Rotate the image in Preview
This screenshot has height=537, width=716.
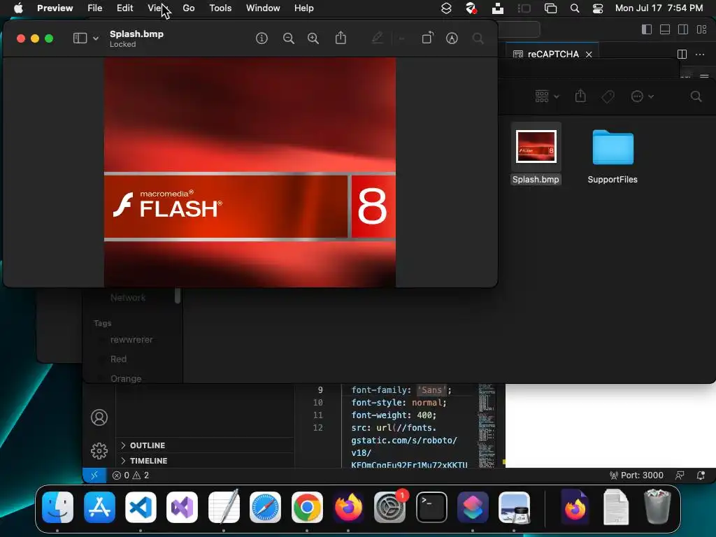tap(427, 38)
